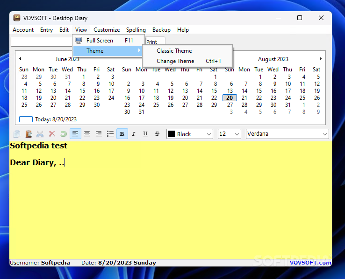Click Today: 8/20/2023 link in calendar
This screenshot has height=279, width=345.
[x=48, y=119]
